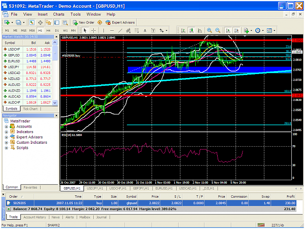Switch to the USDJPY,H1 chart tab
Screen dimensions: 305x229
point(95,188)
